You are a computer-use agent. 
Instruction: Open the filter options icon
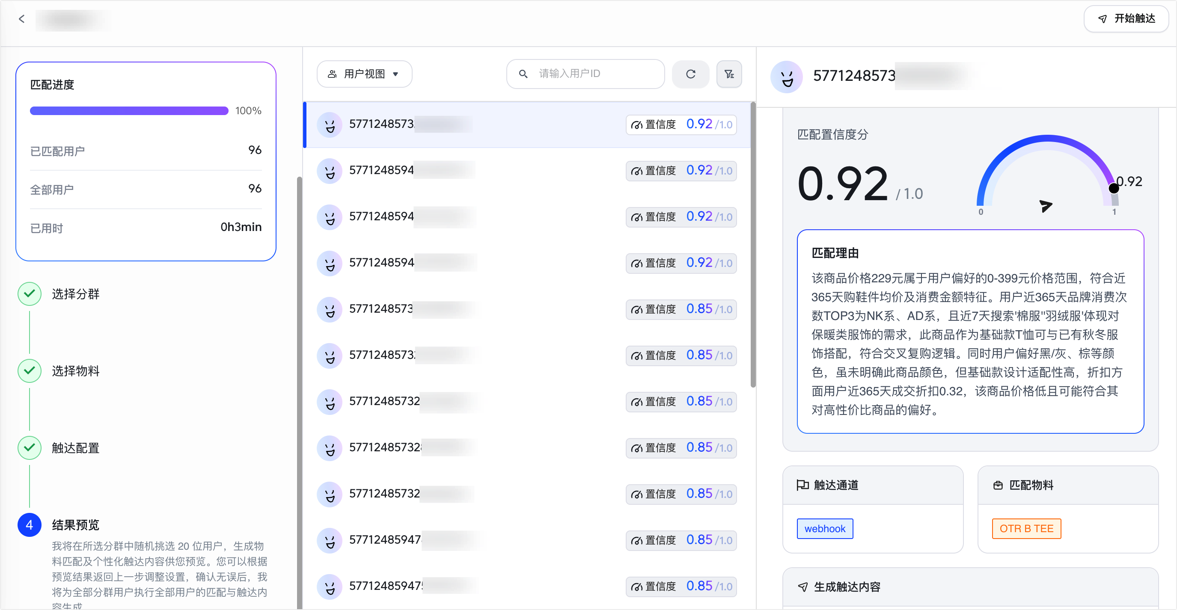tap(729, 74)
